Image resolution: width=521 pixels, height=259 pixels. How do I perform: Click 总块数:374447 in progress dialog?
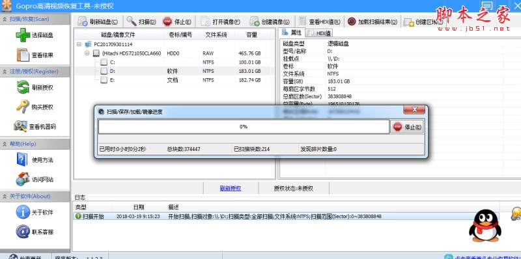pyautogui.click(x=184, y=149)
